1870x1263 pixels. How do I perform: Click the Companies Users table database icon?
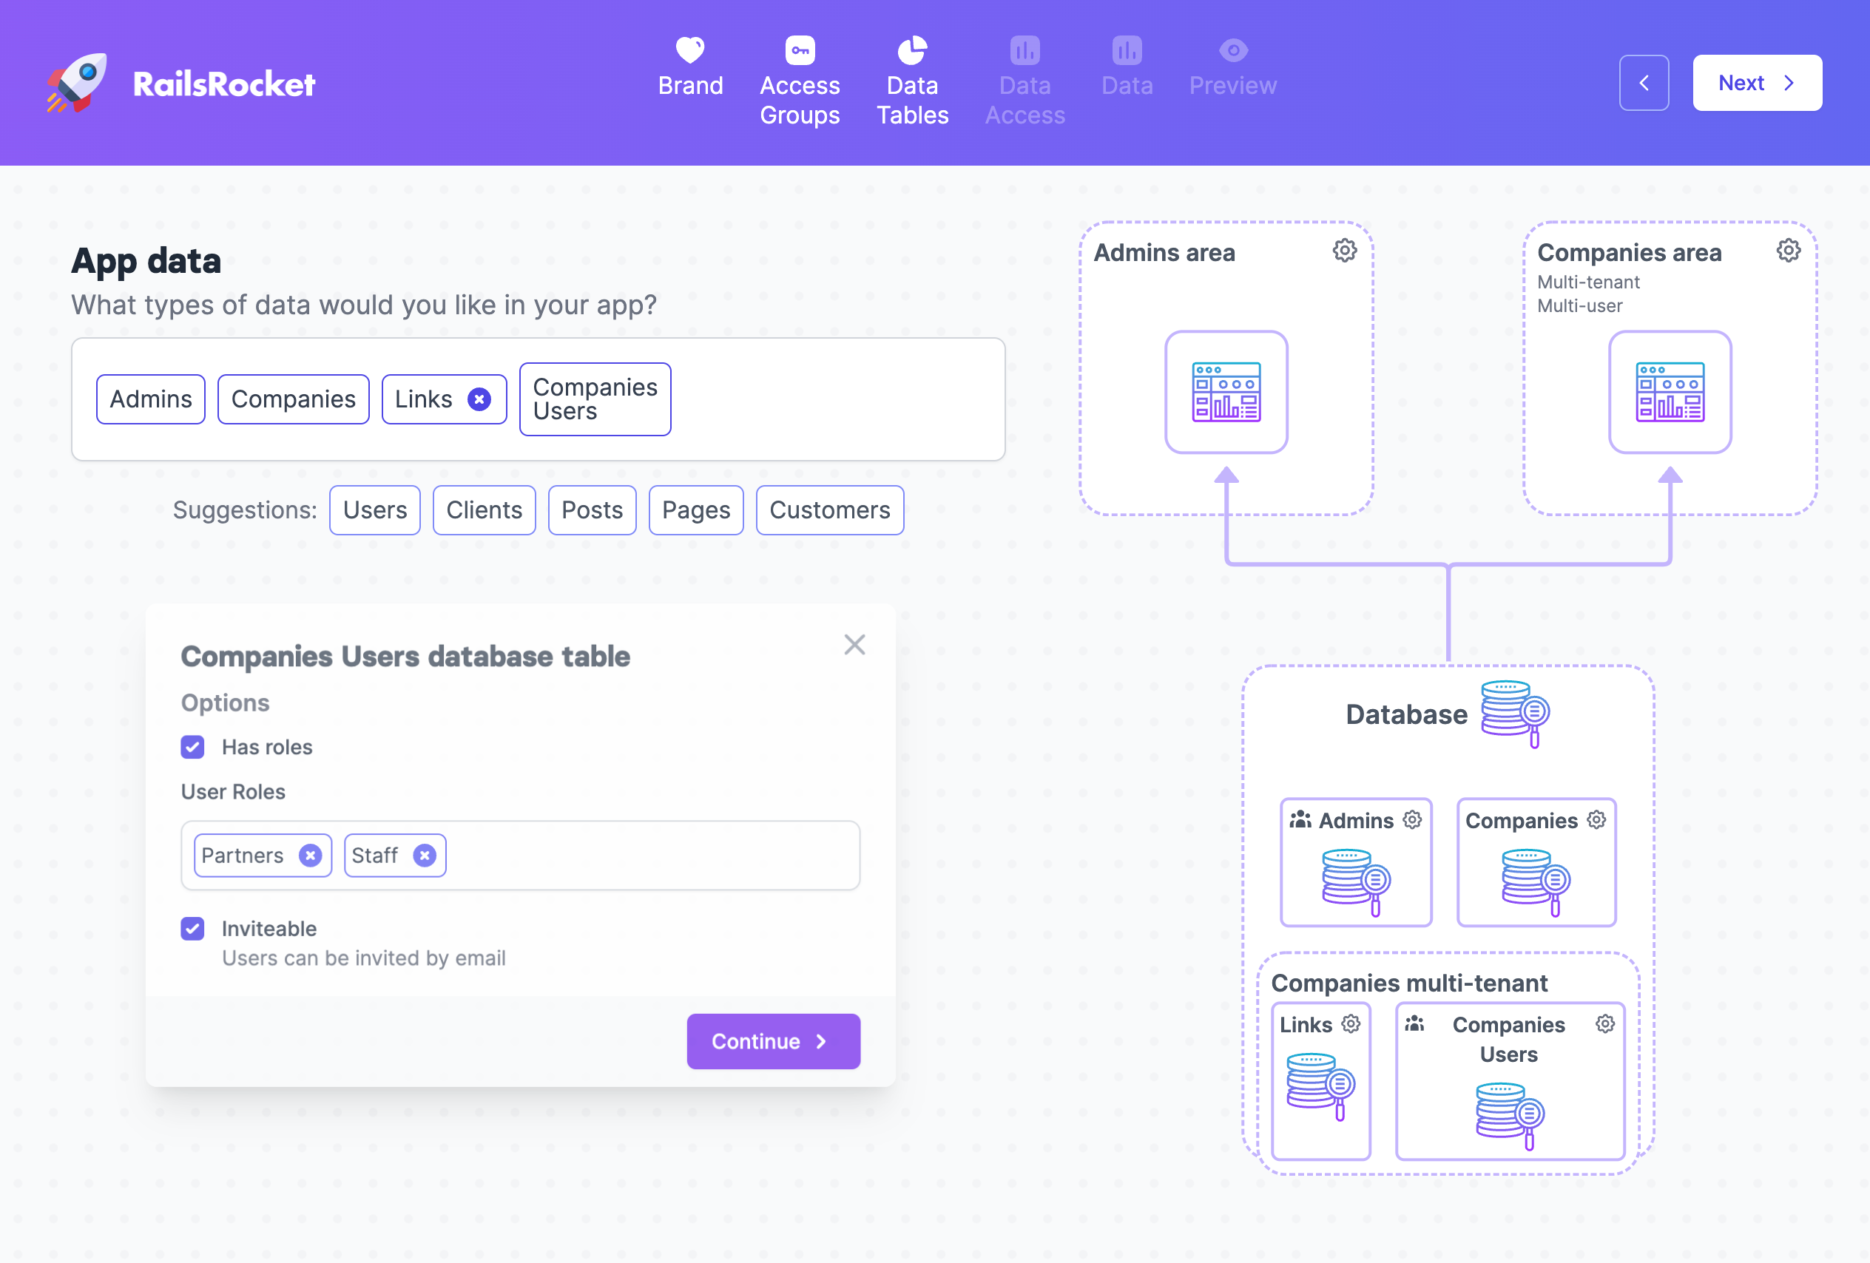(x=1510, y=1117)
